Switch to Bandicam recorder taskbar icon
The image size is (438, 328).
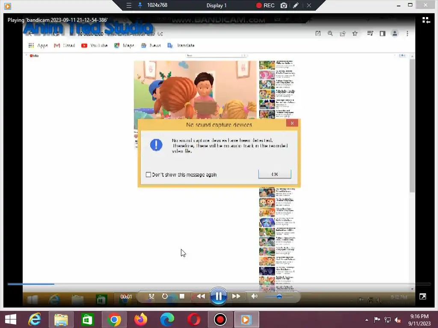[220, 319]
